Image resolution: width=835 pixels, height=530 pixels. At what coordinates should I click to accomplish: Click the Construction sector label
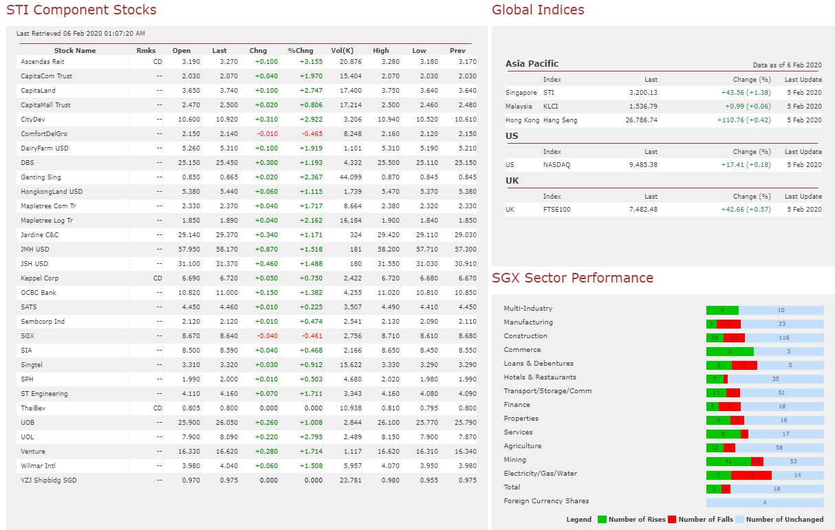click(525, 335)
